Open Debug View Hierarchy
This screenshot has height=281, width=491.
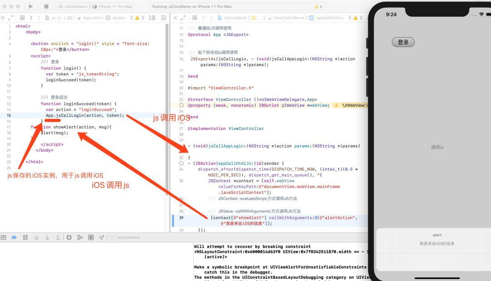(69, 237)
